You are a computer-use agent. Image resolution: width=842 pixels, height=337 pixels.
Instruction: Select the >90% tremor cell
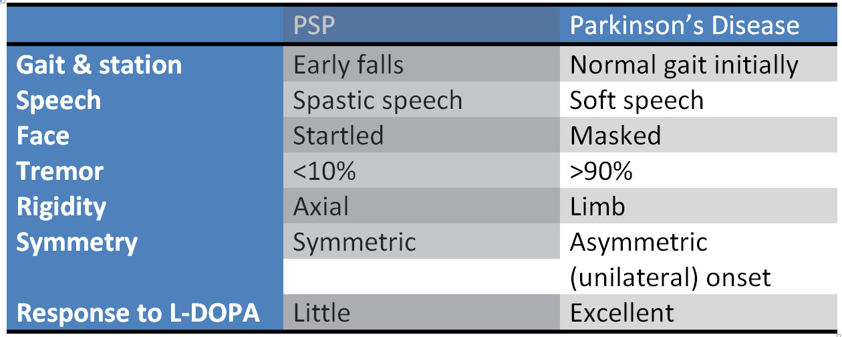pos(601,171)
